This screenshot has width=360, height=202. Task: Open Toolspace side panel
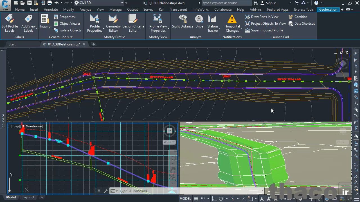tap(3, 121)
